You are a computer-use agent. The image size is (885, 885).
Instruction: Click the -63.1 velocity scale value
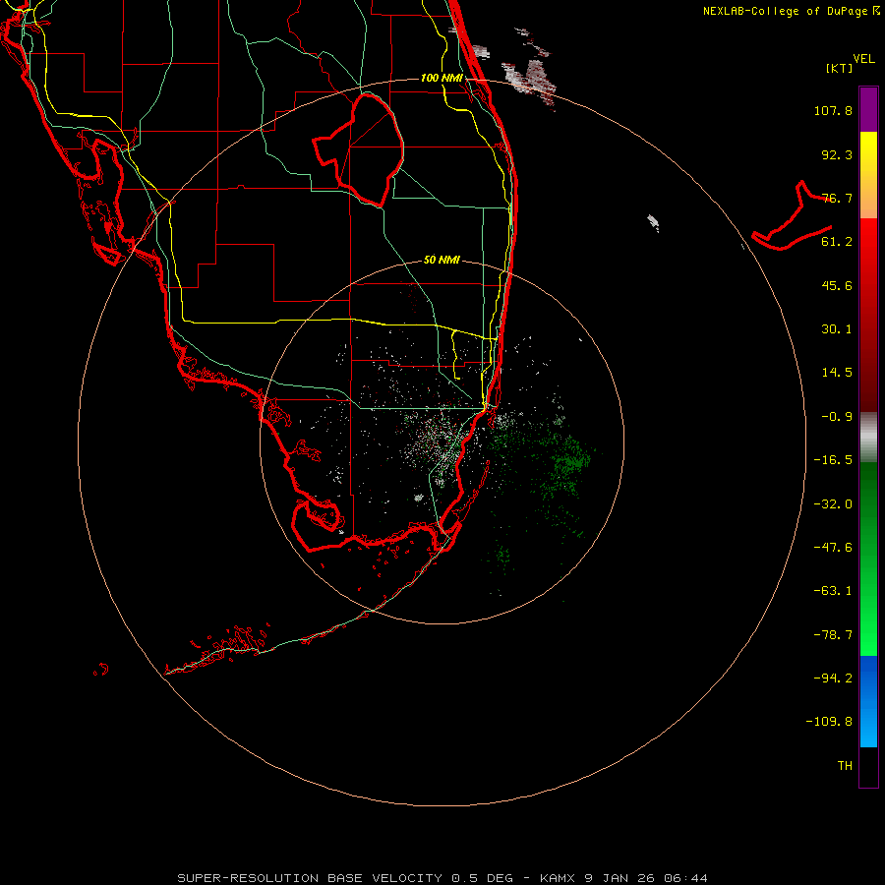(833, 591)
